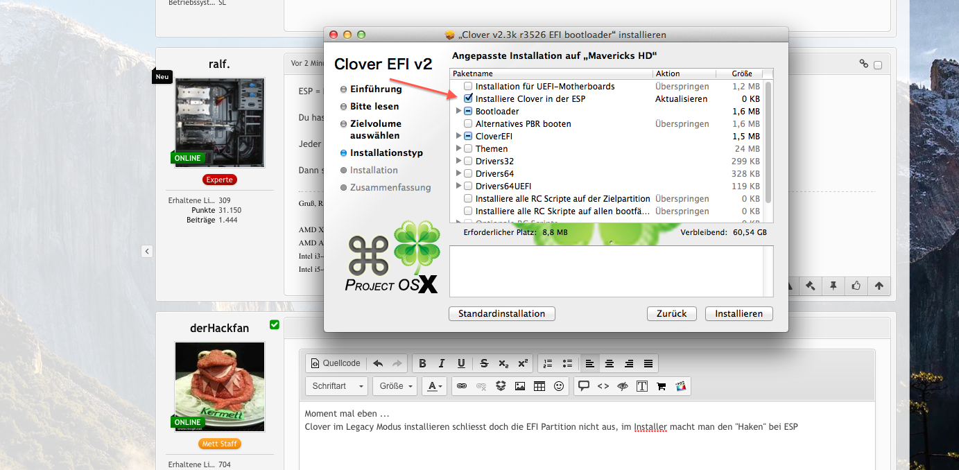Screen dimensions: 959x470
Task: Insert a hyperlink via chain icon
Action: [462, 386]
